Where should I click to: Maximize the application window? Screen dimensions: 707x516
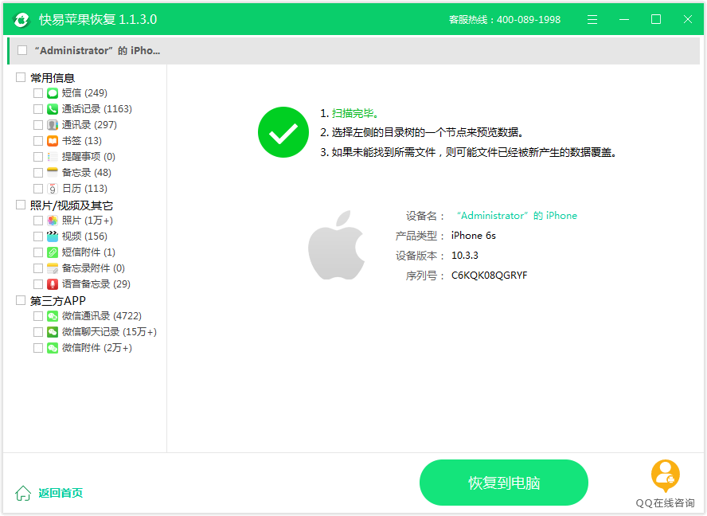(x=656, y=19)
